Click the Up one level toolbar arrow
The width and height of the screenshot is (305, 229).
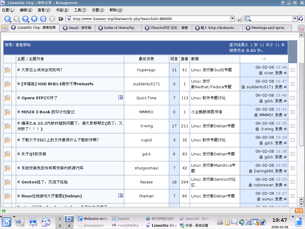[x=25, y=19]
